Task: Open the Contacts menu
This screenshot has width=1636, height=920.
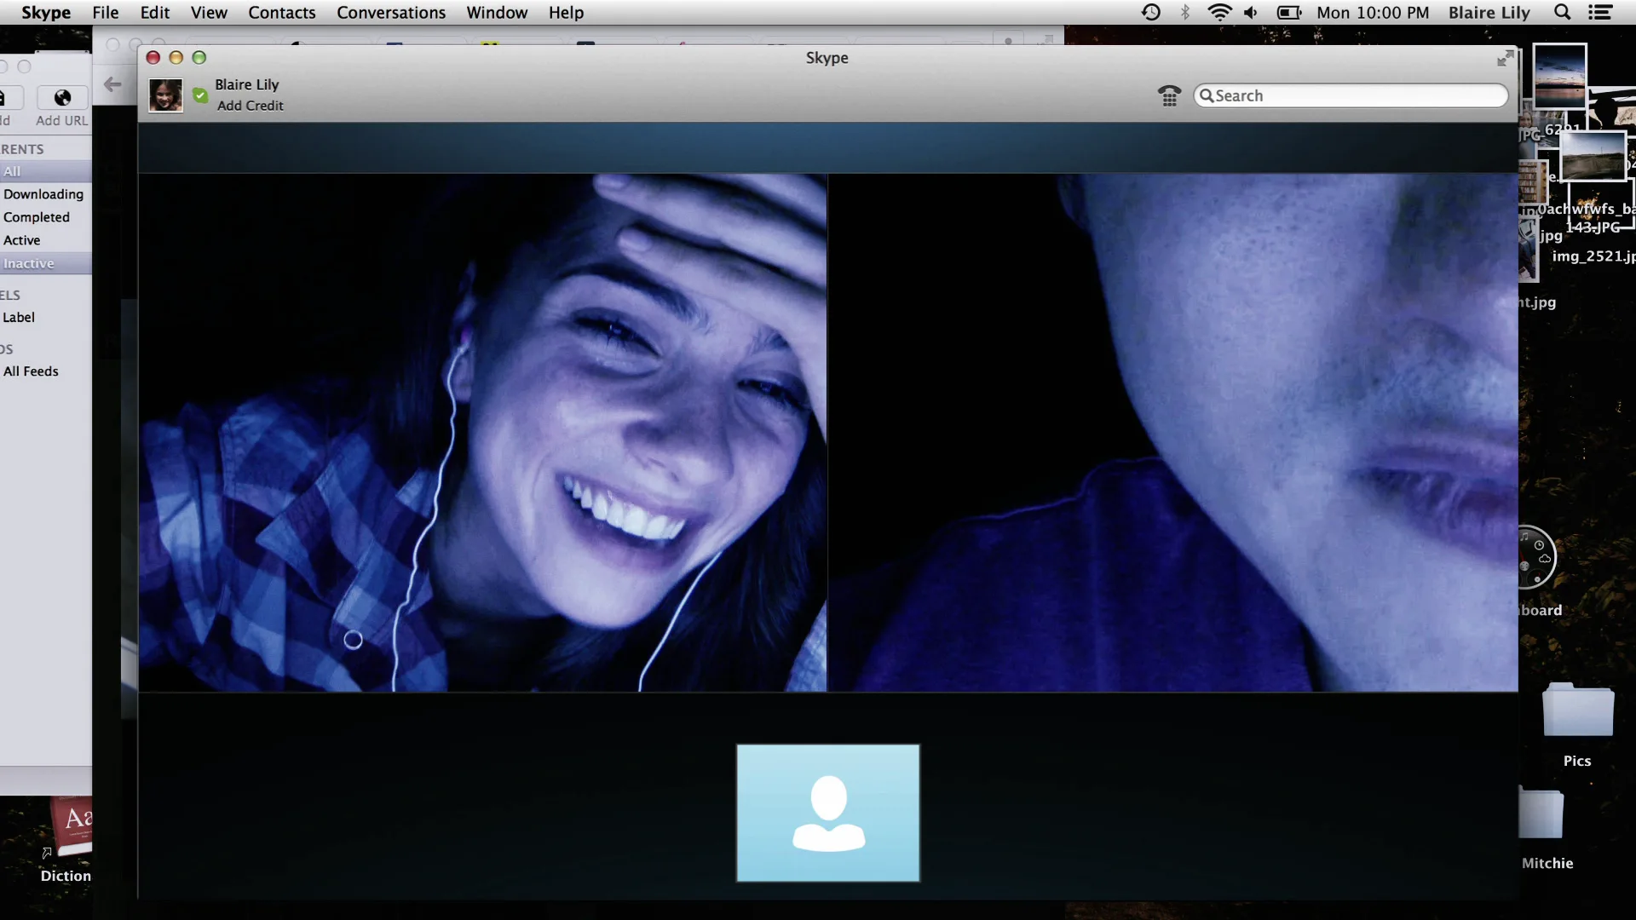Action: [x=282, y=13]
